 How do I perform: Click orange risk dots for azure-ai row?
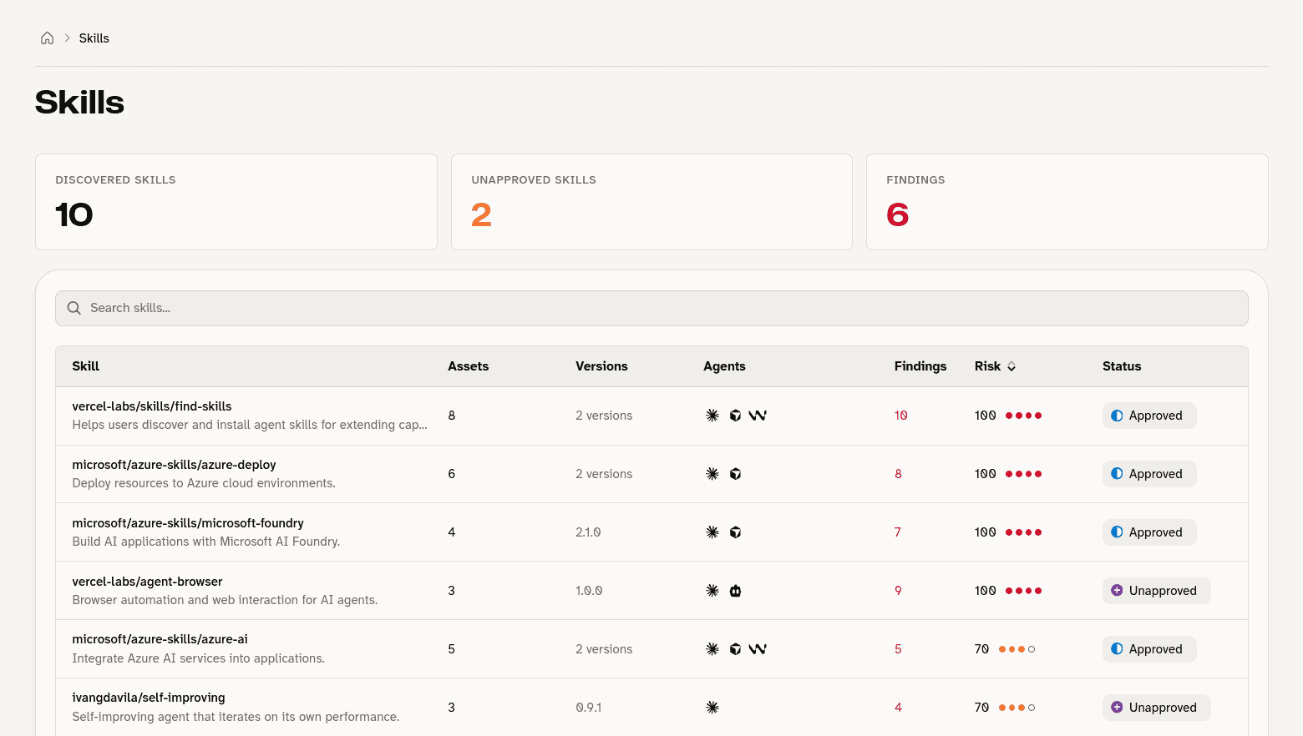click(1017, 649)
